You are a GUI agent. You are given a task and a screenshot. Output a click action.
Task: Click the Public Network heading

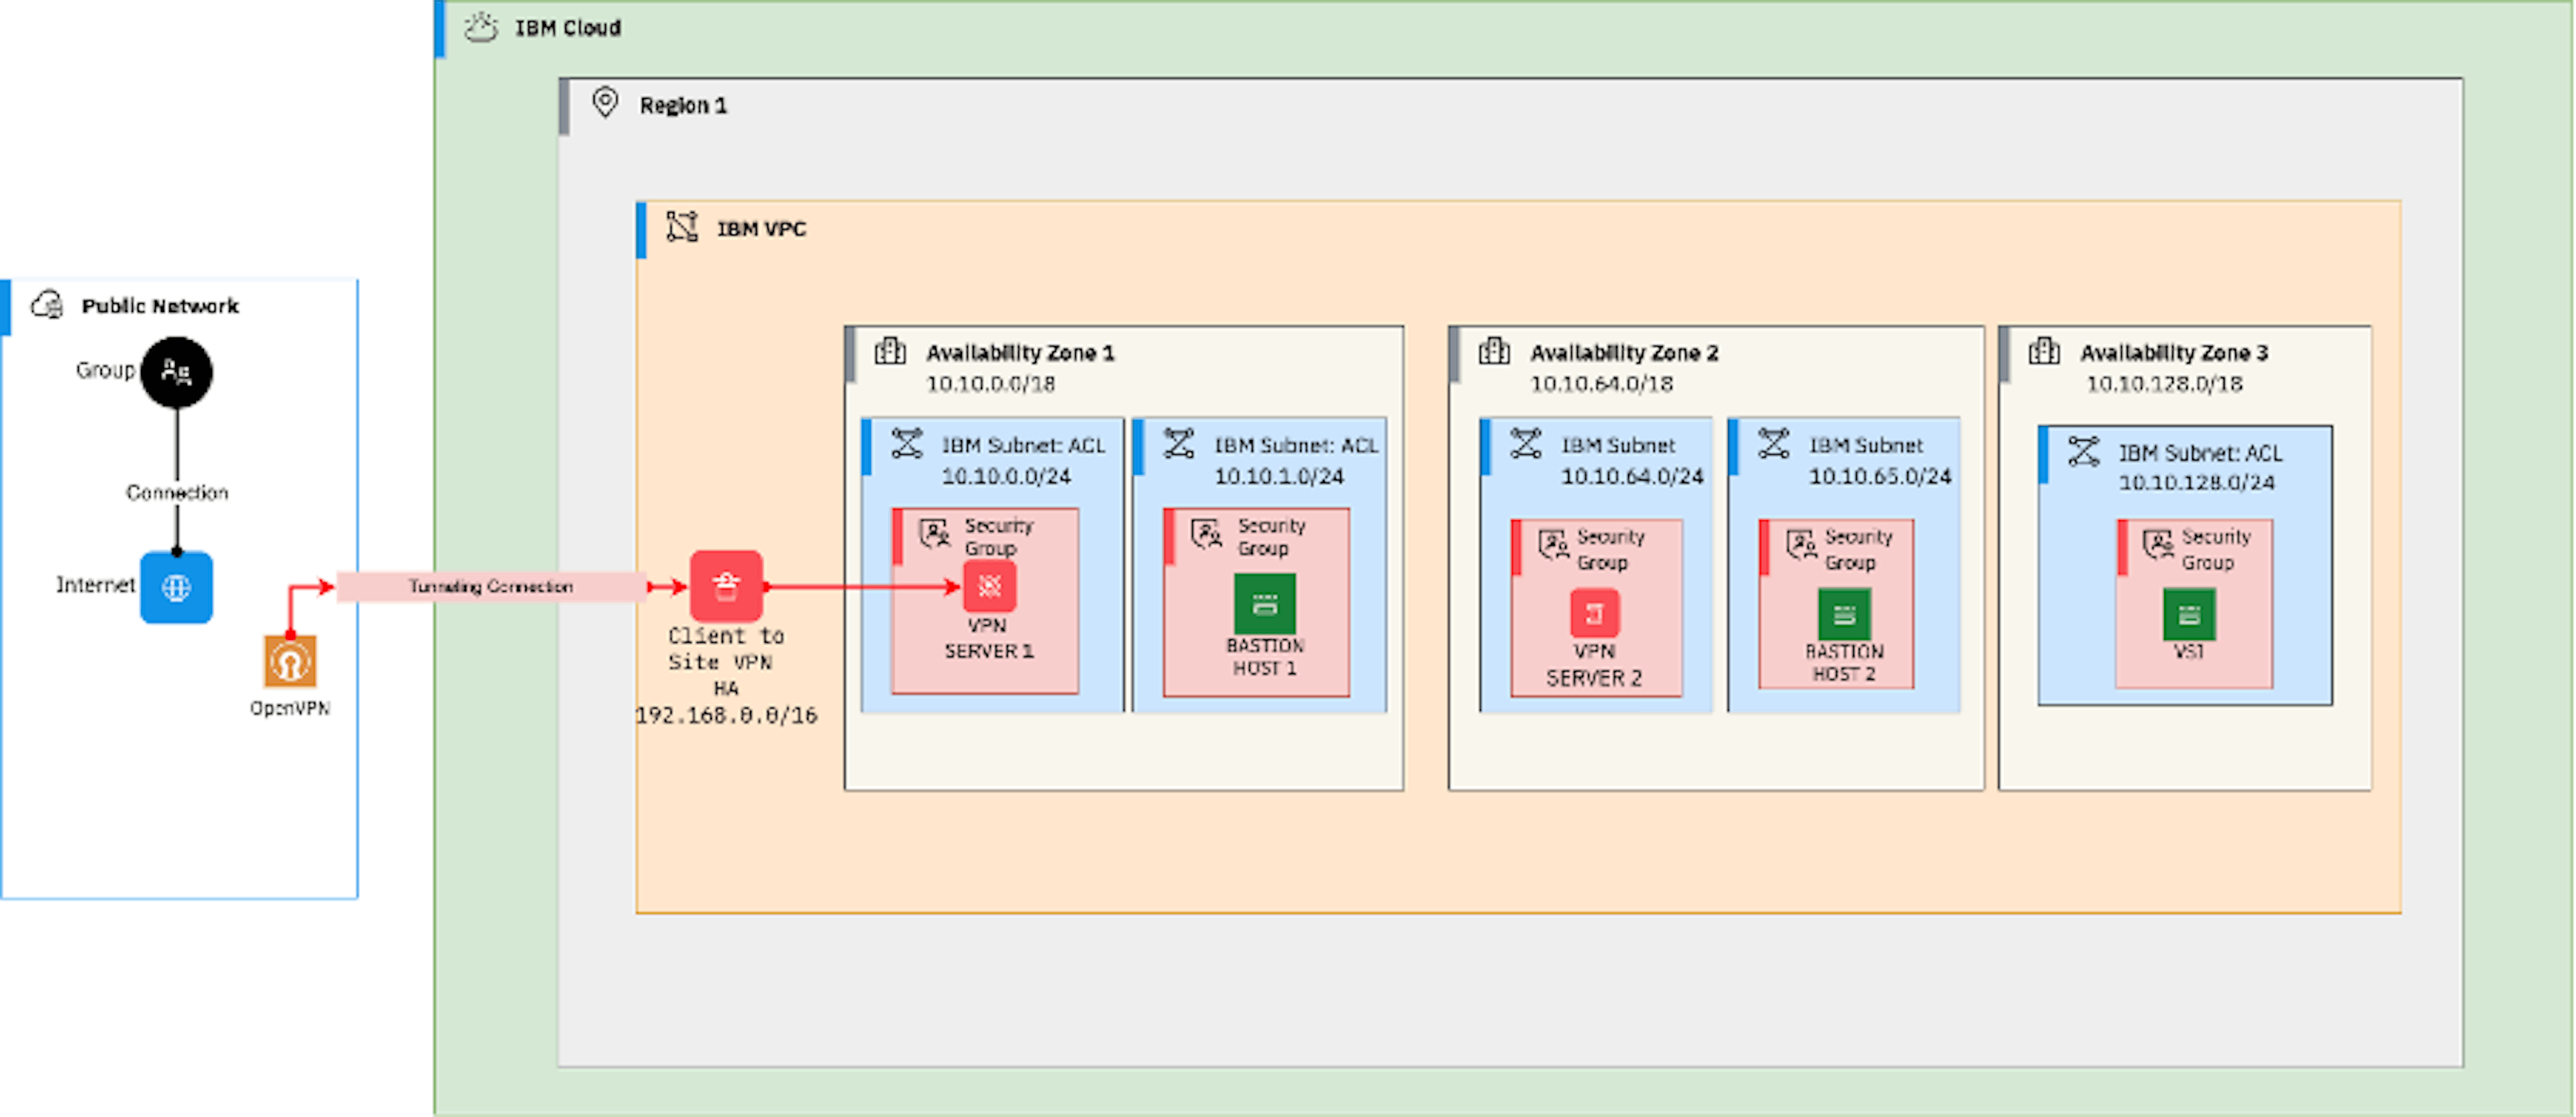point(160,306)
